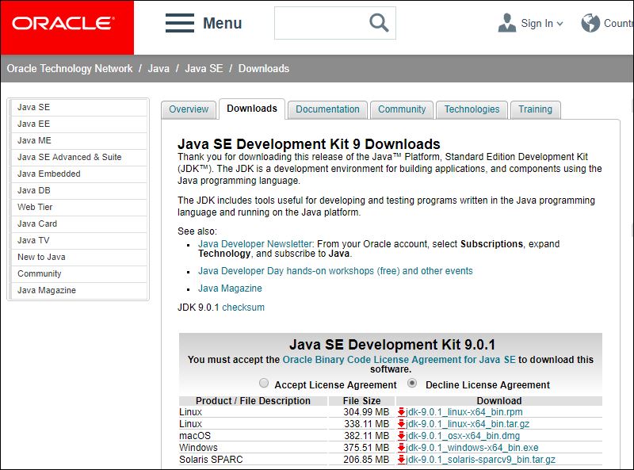Open the Overview tab
The width and height of the screenshot is (634, 470).
tap(189, 109)
